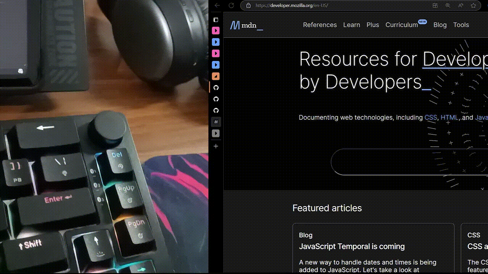Open the underlined Developers link in headline
The image size is (488, 274).
click(455, 59)
